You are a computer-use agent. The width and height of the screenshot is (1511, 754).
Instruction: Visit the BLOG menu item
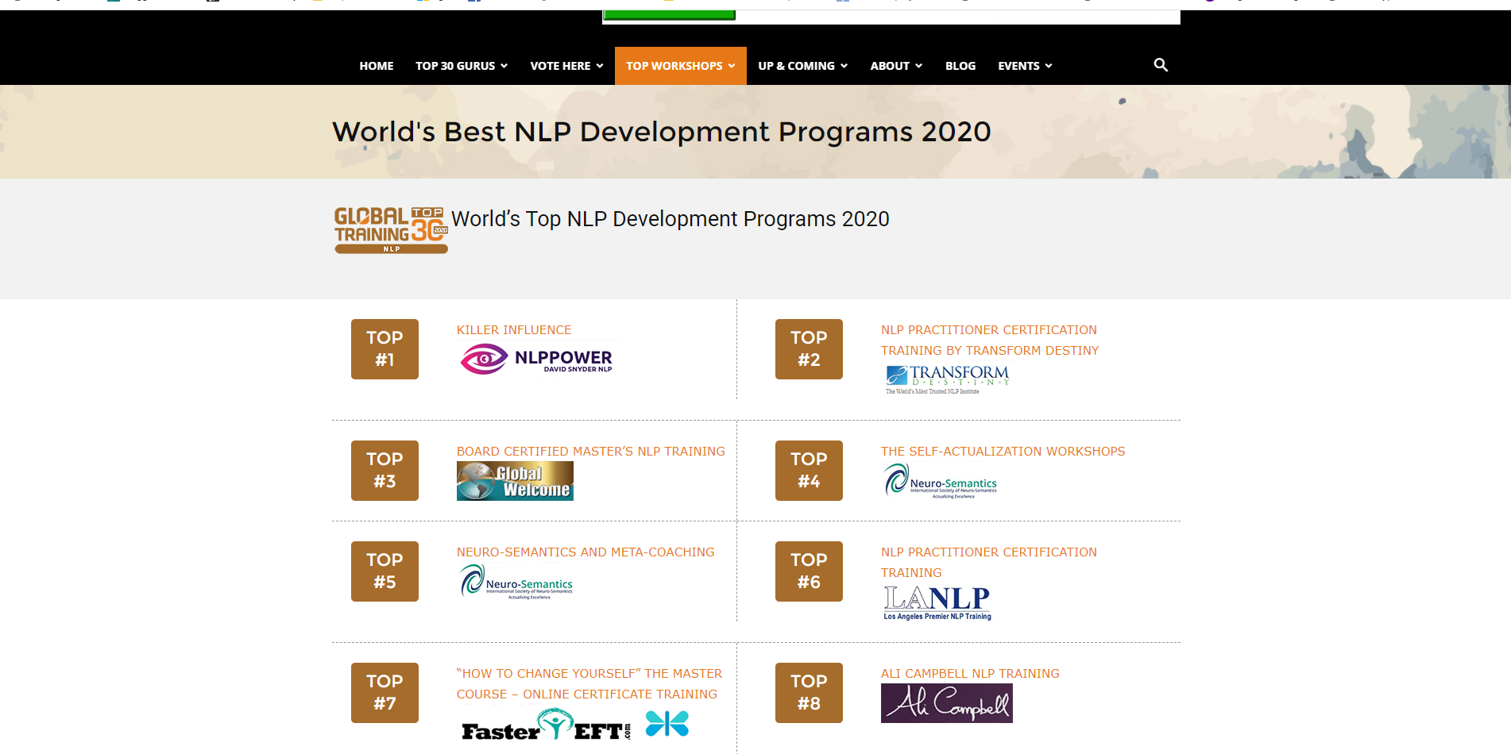960,66
